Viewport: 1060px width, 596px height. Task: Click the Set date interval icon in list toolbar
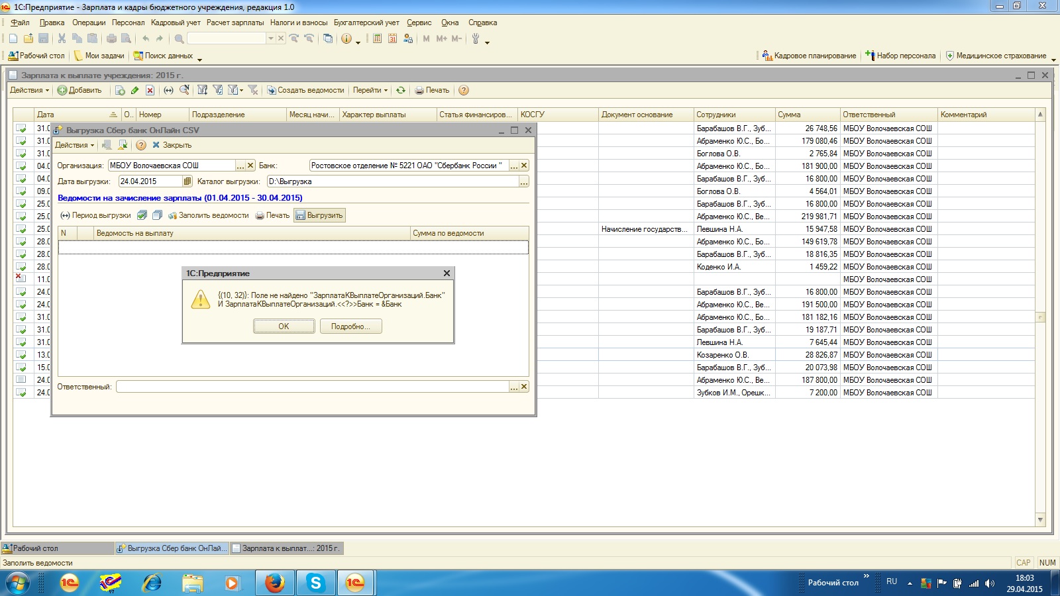pos(168,90)
